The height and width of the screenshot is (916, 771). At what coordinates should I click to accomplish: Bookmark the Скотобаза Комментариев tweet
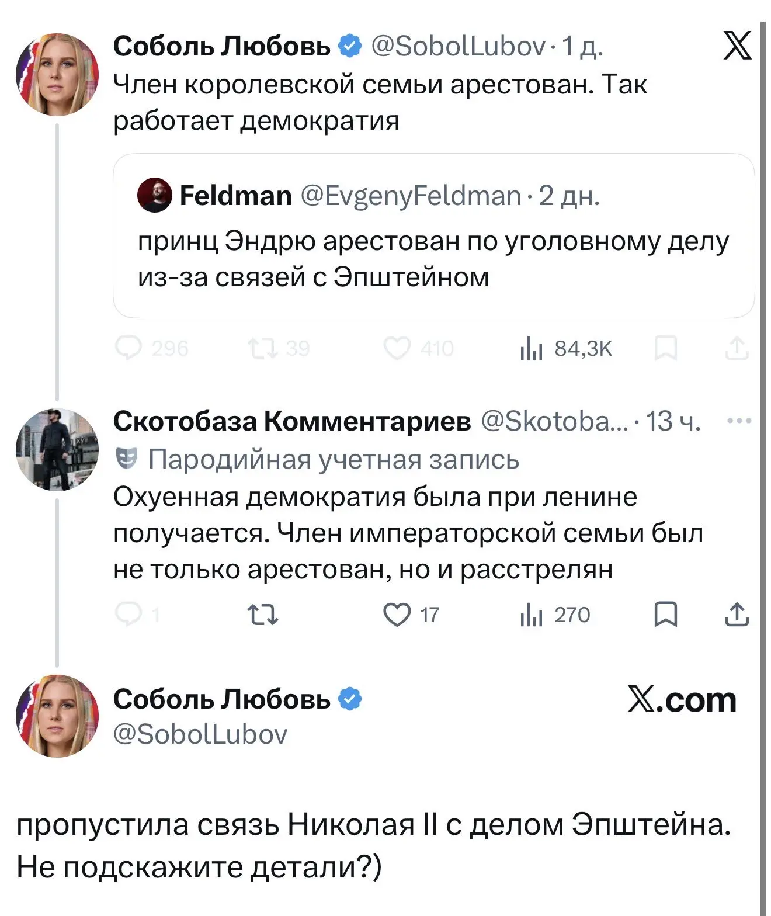pos(665,615)
